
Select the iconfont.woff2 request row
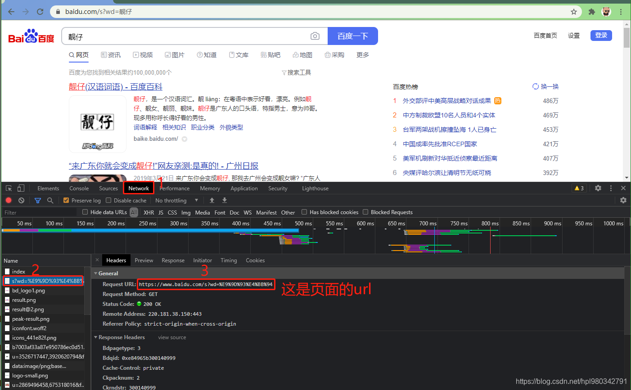coord(43,328)
